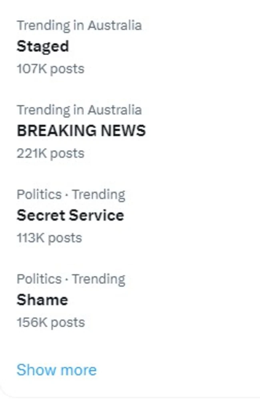Click 'Politics · Trending' label above Shame

71,279
